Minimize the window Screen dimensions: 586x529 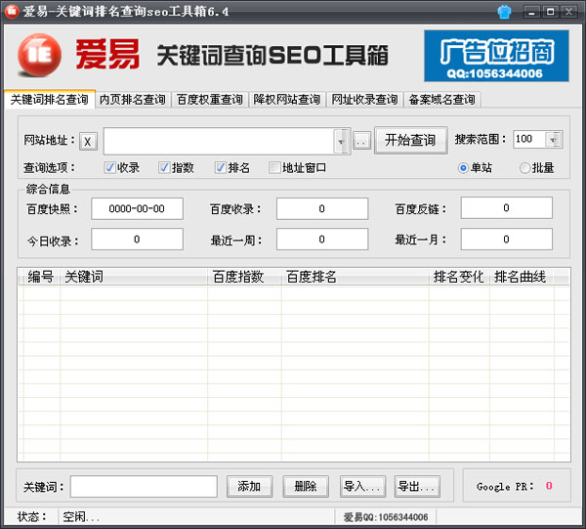coord(532,12)
